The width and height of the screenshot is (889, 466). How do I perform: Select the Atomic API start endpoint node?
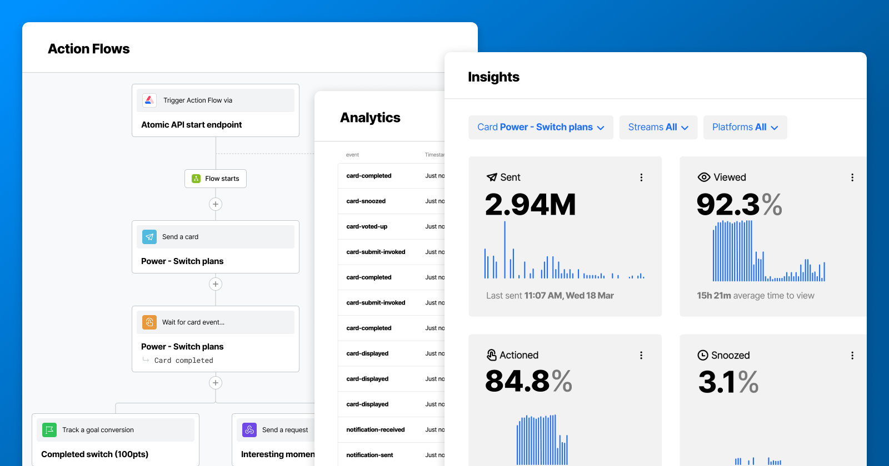216,110
